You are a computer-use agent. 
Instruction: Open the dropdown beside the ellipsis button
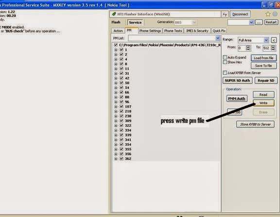point(251,22)
